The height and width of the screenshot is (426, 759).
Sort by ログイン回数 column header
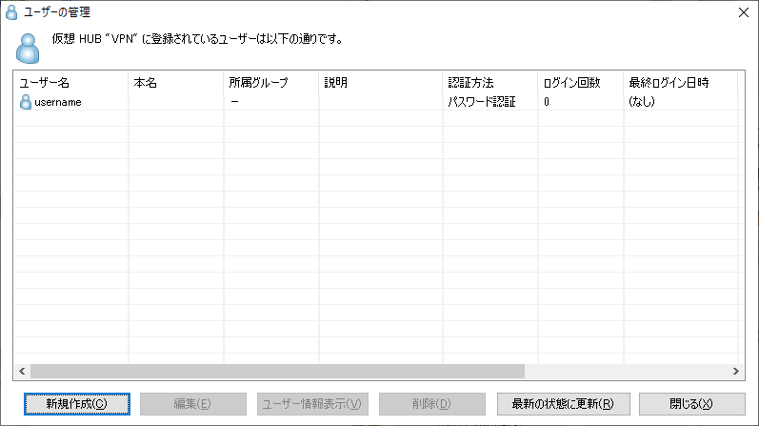(x=580, y=83)
